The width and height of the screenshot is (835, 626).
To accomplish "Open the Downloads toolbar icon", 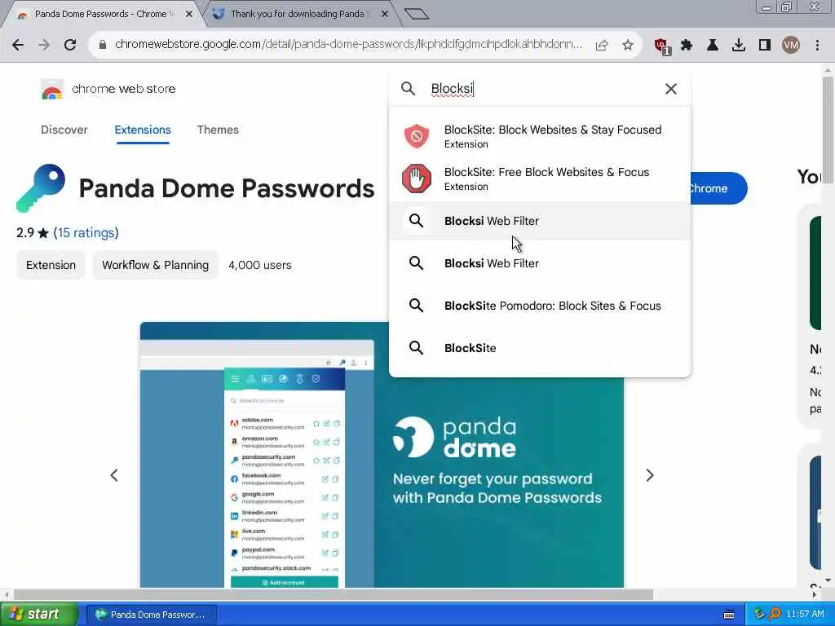I will pyautogui.click(x=739, y=45).
